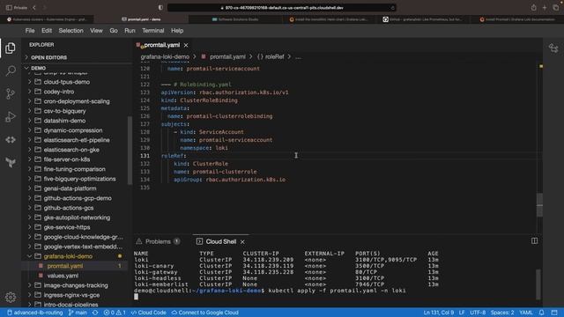Click the editor vertical scrollbar thumb
Screen dimensions: 564x317
pyautogui.click(x=539, y=205)
